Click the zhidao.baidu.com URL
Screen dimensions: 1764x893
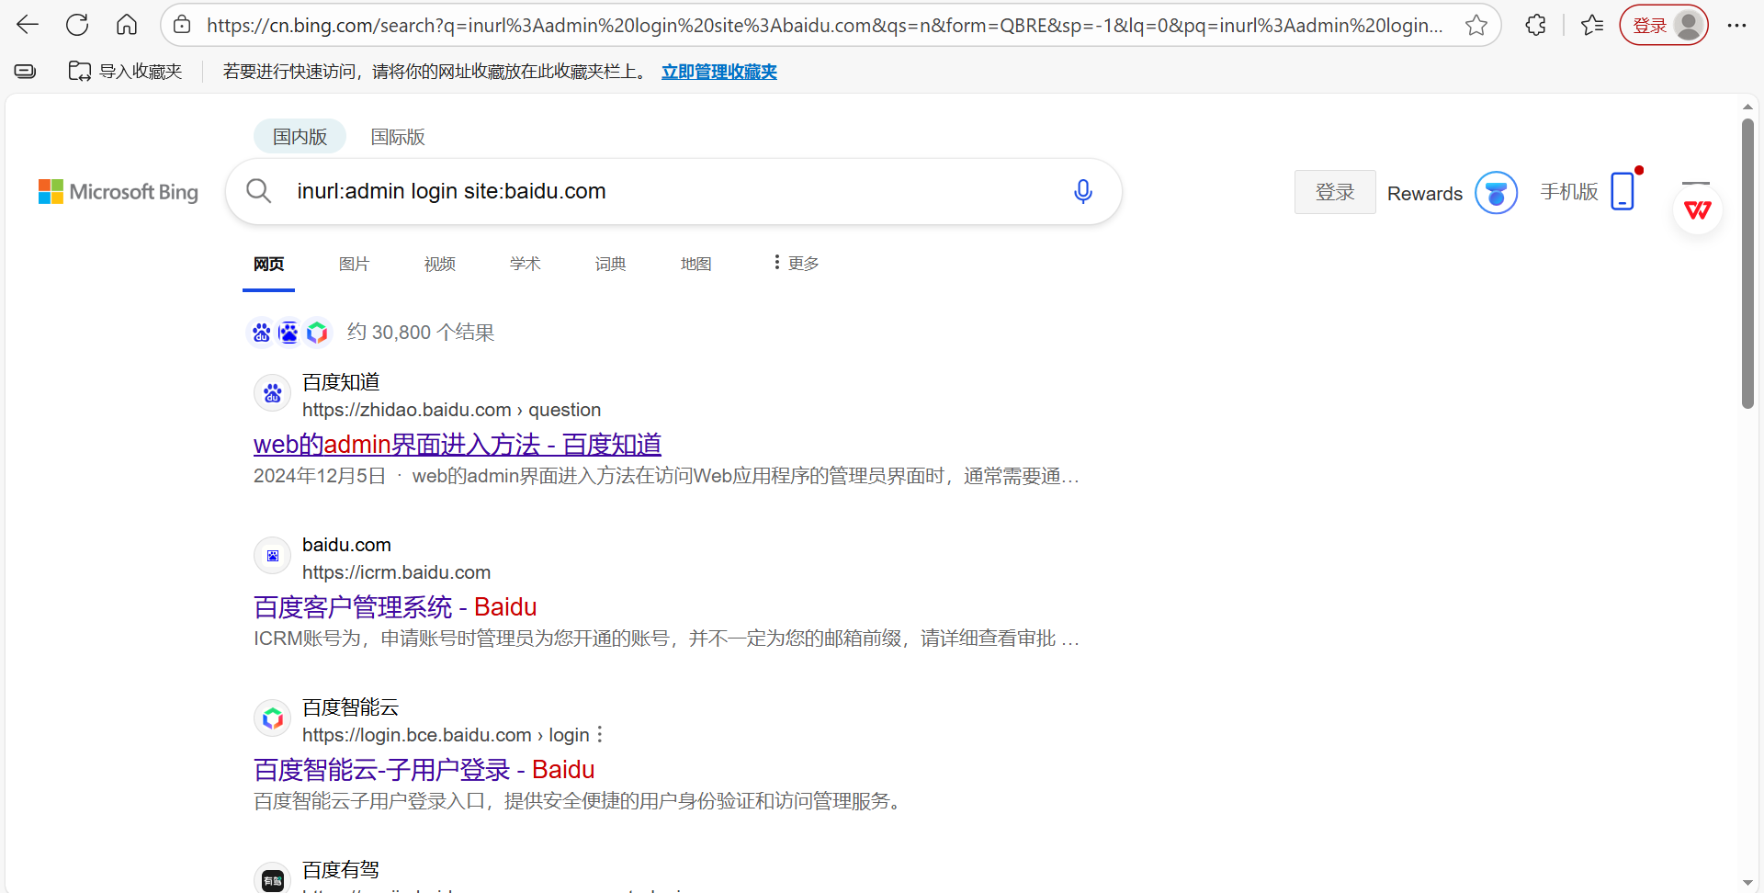coord(451,410)
